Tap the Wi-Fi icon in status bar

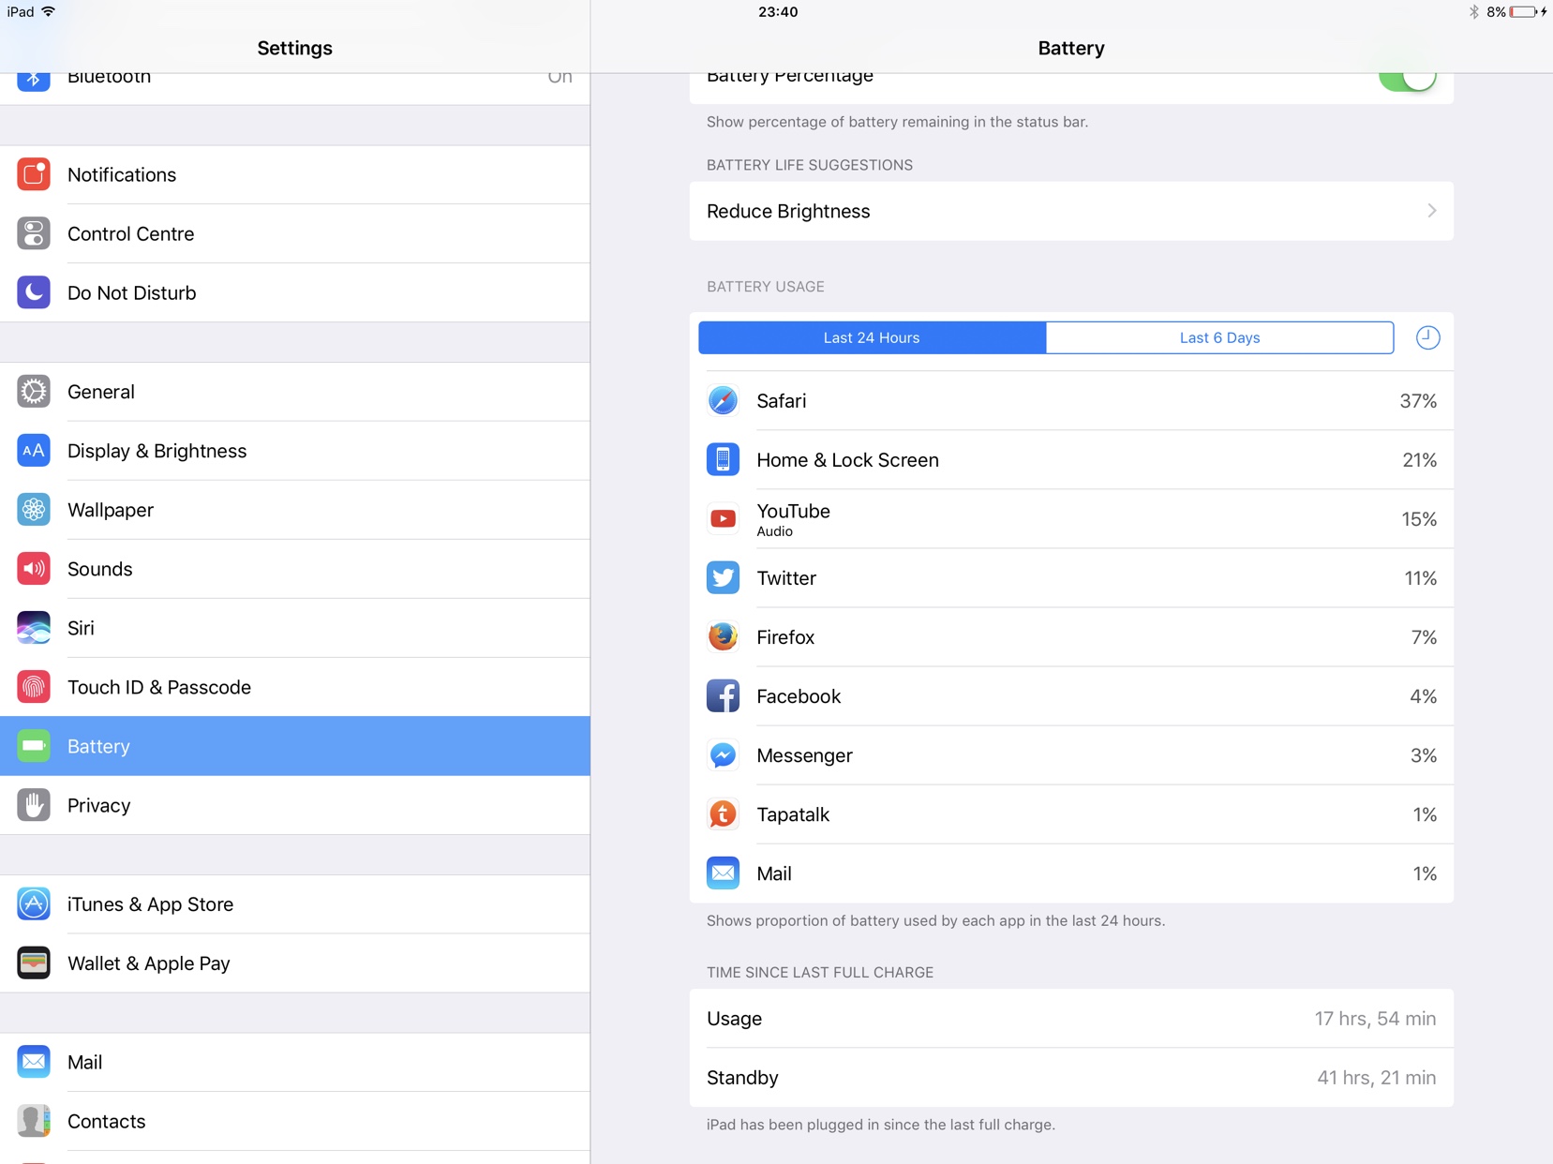point(49,11)
